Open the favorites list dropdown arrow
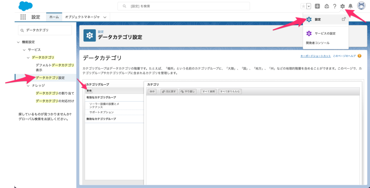The height and width of the screenshot is (188, 370). pyautogui.click(x=309, y=6)
